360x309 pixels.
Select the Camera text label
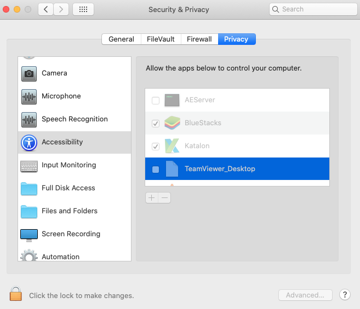pyautogui.click(x=54, y=73)
